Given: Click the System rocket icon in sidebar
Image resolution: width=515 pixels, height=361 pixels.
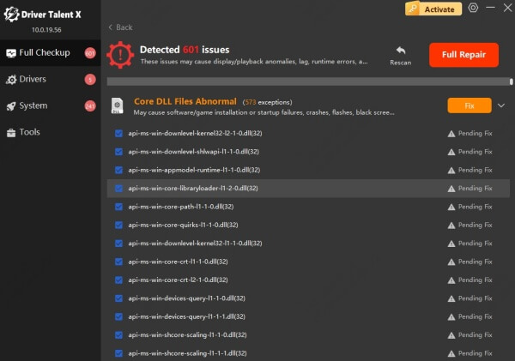Looking at the screenshot, I should [x=11, y=106].
